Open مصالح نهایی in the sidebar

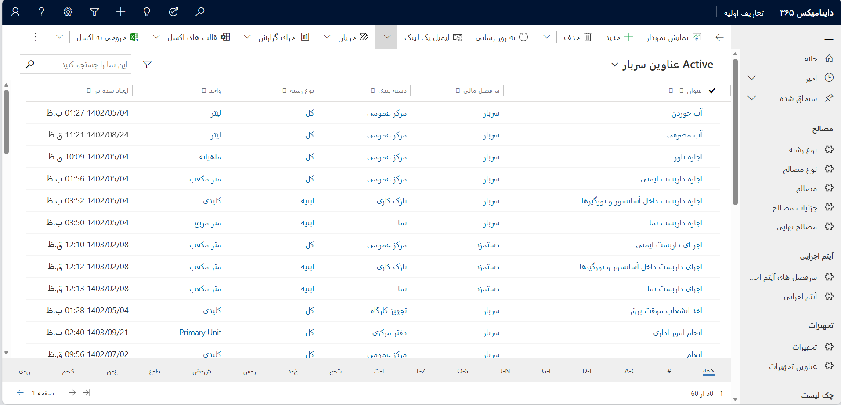click(796, 227)
